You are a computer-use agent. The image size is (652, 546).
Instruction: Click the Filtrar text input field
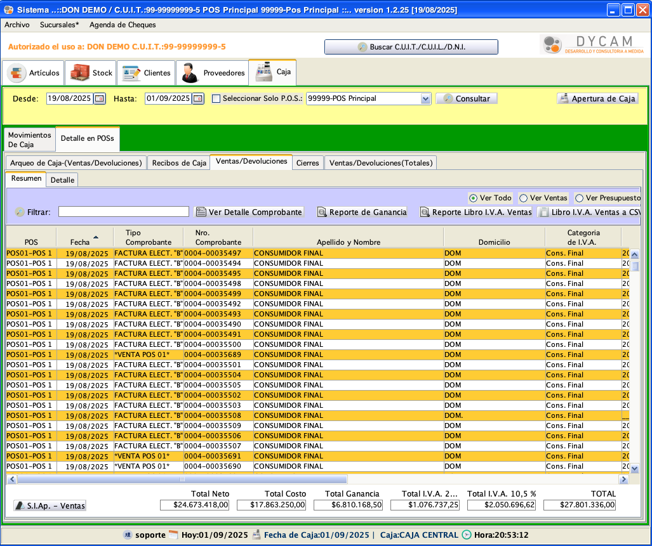[124, 212]
